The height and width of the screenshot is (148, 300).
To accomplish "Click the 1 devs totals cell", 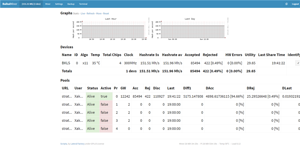I will click(x=131, y=71).
